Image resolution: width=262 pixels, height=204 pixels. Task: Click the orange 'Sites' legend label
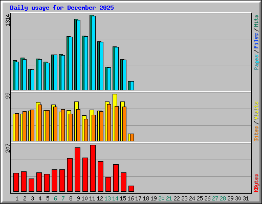point(256,134)
